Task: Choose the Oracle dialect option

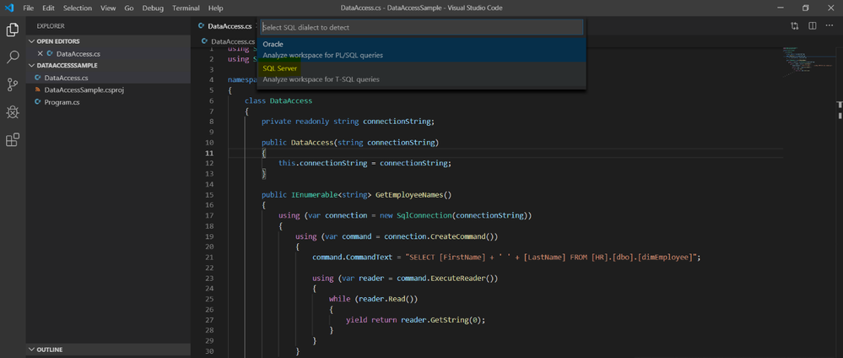Action: click(422, 50)
